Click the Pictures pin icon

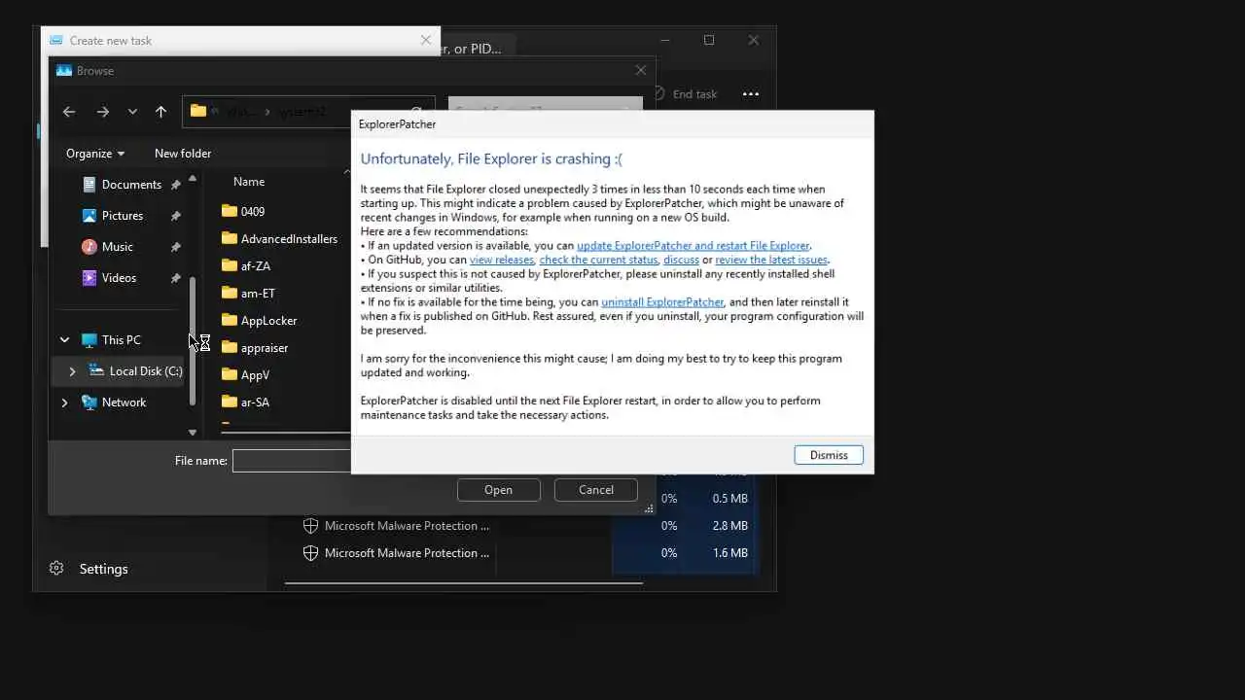(175, 216)
